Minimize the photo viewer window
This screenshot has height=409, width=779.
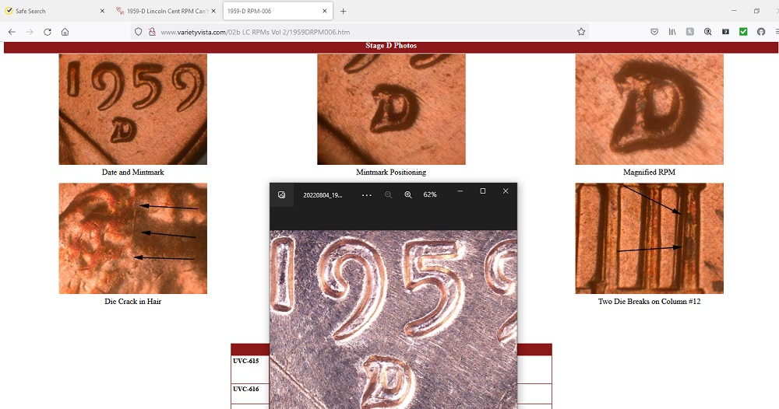(460, 191)
